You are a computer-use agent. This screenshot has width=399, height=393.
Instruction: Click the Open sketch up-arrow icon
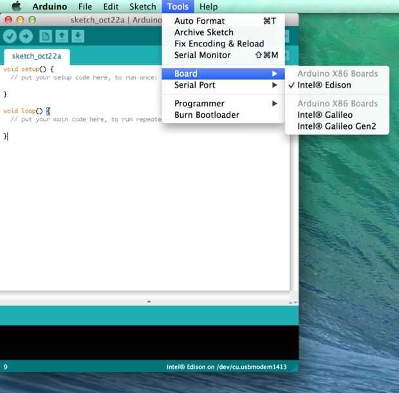pos(62,36)
